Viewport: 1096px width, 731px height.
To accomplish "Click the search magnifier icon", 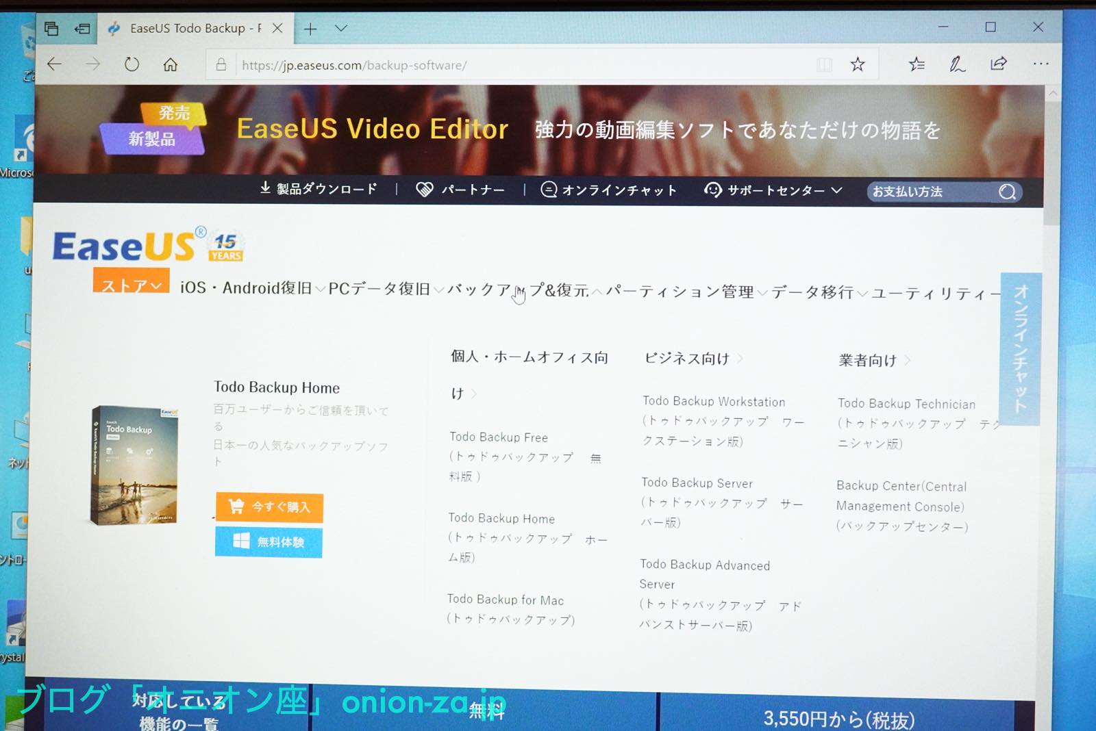I will click(x=1007, y=192).
